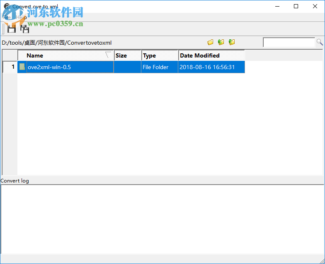Viewport: 325px width, 264px height.
Task: Open the File menu
Action: pos(7,17)
